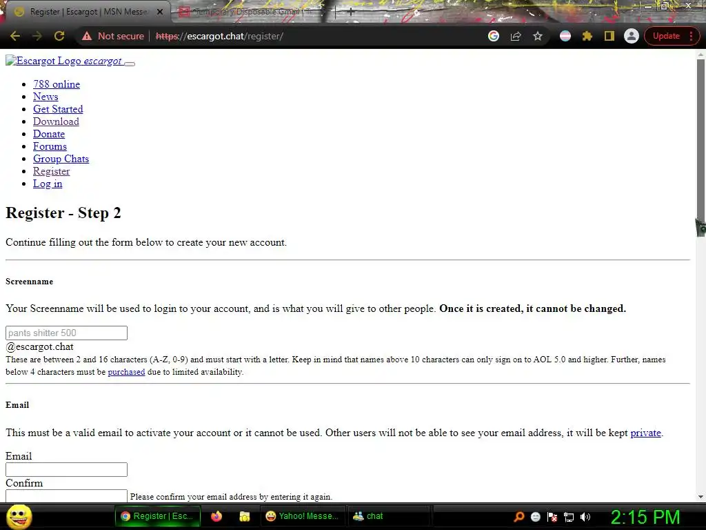Open the Chrome profile avatar
Screen dimensions: 706x530
pyautogui.click(x=632, y=36)
